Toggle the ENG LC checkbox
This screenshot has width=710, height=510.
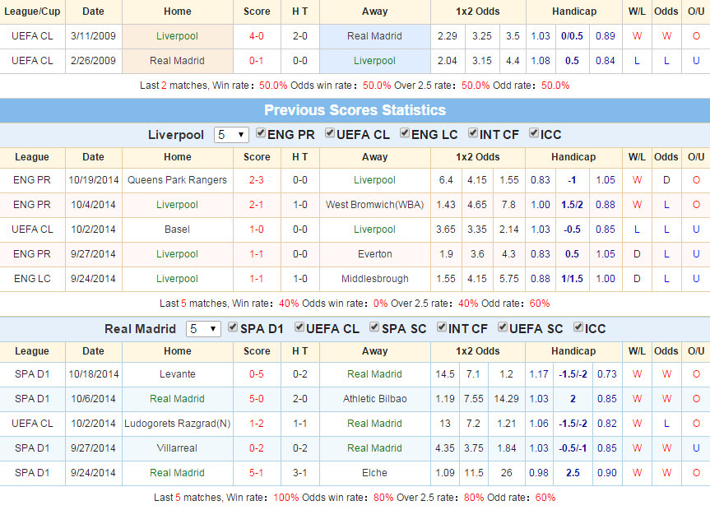404,132
